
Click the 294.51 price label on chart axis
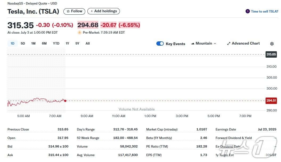coord(271,101)
